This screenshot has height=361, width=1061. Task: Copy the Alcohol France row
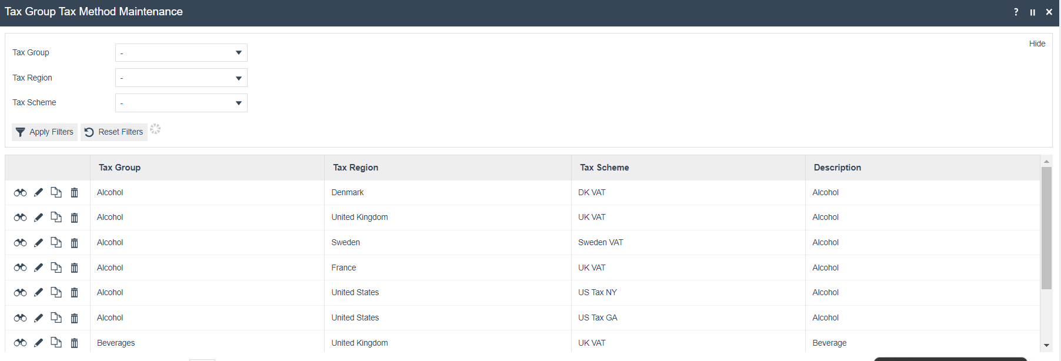(56, 268)
